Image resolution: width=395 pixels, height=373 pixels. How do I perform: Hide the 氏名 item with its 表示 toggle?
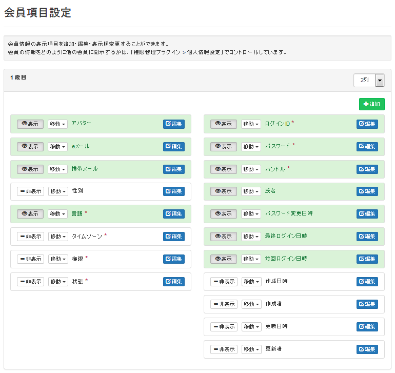(224, 191)
